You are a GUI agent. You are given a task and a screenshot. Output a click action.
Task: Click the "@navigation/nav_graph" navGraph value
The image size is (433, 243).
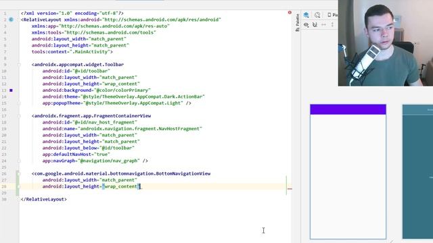pos(108,161)
